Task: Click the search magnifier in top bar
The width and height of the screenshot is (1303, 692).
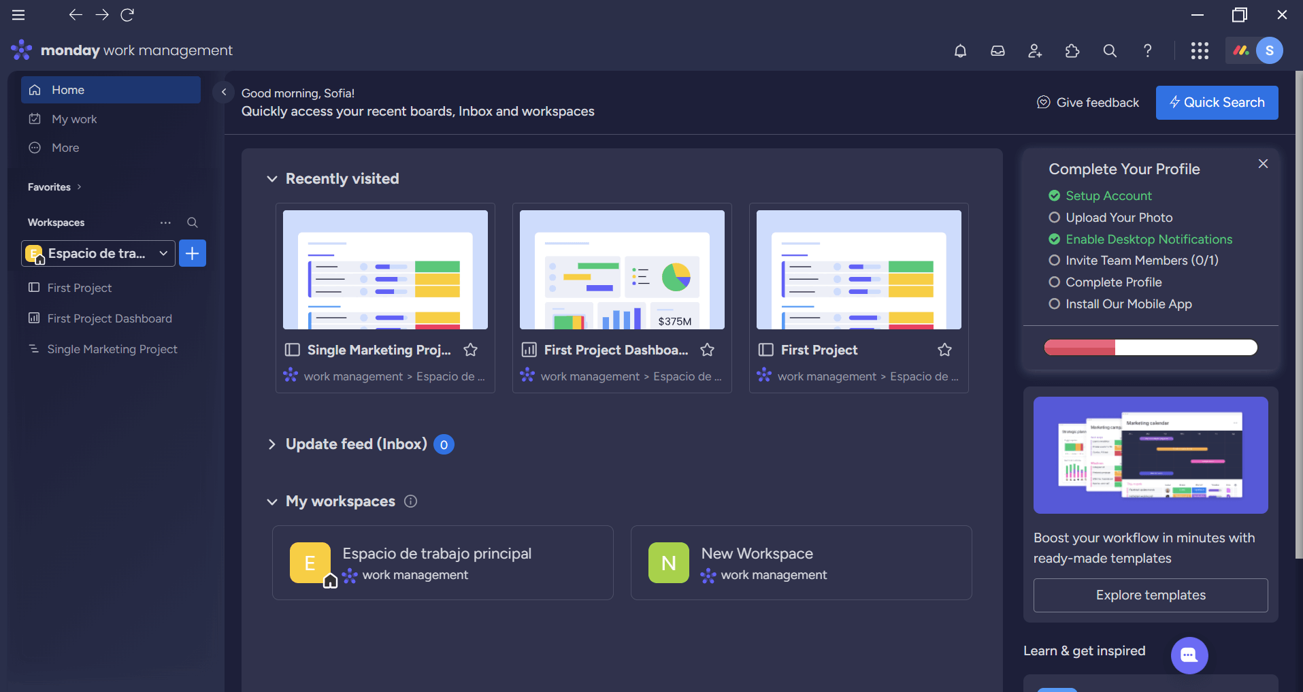Action: tap(1110, 51)
